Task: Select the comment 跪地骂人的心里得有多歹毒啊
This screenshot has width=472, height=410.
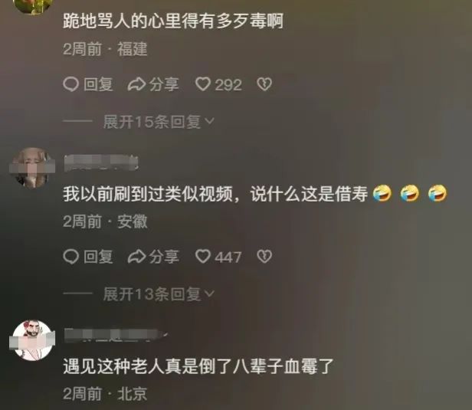Action: tap(173, 21)
